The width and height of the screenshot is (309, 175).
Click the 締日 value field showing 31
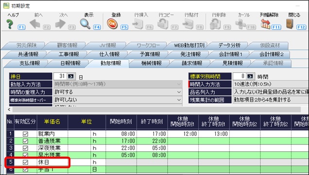(x=60, y=76)
